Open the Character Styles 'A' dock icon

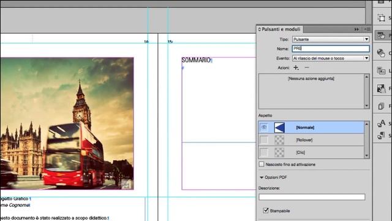[381, 123]
